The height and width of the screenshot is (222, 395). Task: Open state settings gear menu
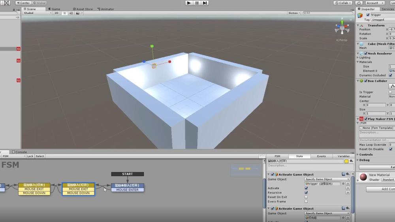[351, 161]
